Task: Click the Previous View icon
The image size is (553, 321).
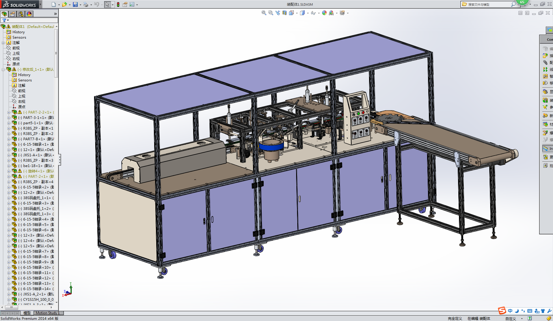Action: (277, 13)
